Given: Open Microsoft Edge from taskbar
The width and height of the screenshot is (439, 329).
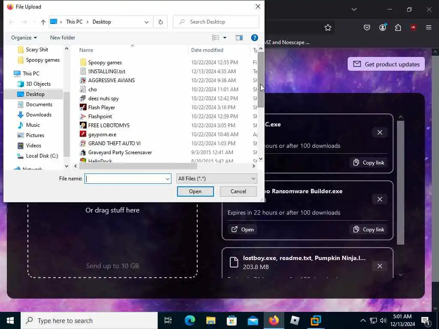Looking at the screenshot, I should coord(190,320).
